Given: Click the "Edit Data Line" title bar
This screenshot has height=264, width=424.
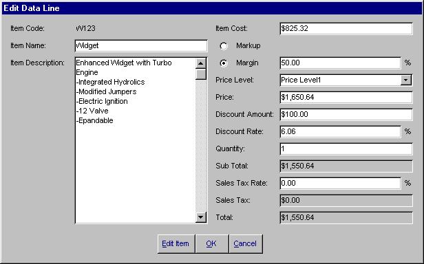Looking at the screenshot, I should pyautogui.click(x=212, y=8).
